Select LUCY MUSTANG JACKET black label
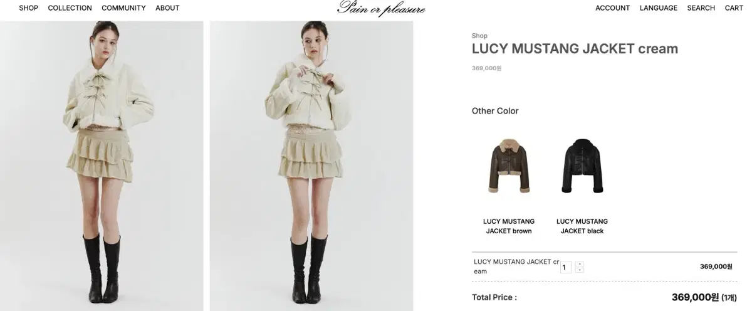 582,226
